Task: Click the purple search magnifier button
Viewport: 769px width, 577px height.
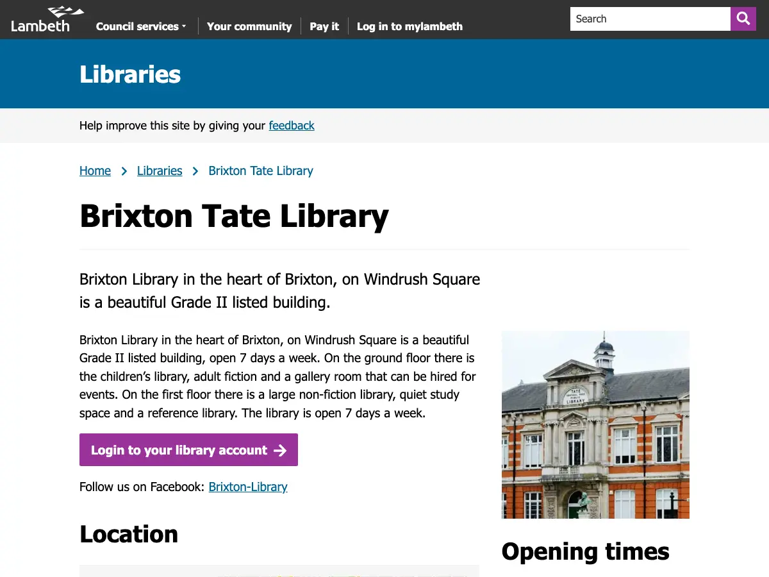Action: click(x=743, y=19)
